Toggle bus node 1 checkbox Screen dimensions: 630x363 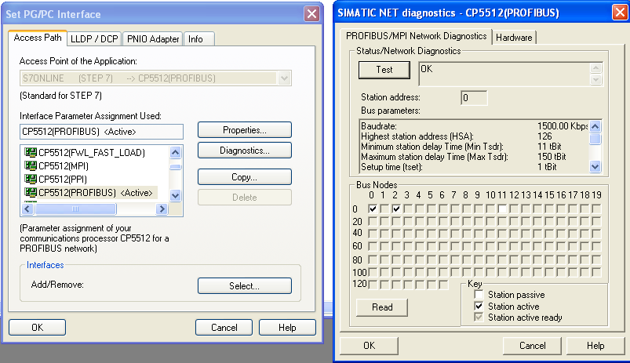tap(384, 209)
